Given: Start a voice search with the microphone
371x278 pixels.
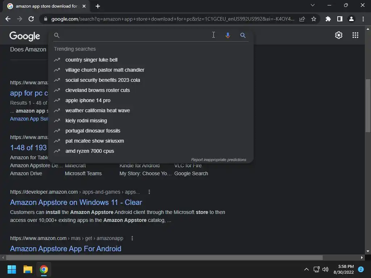Looking at the screenshot, I should 228,35.
